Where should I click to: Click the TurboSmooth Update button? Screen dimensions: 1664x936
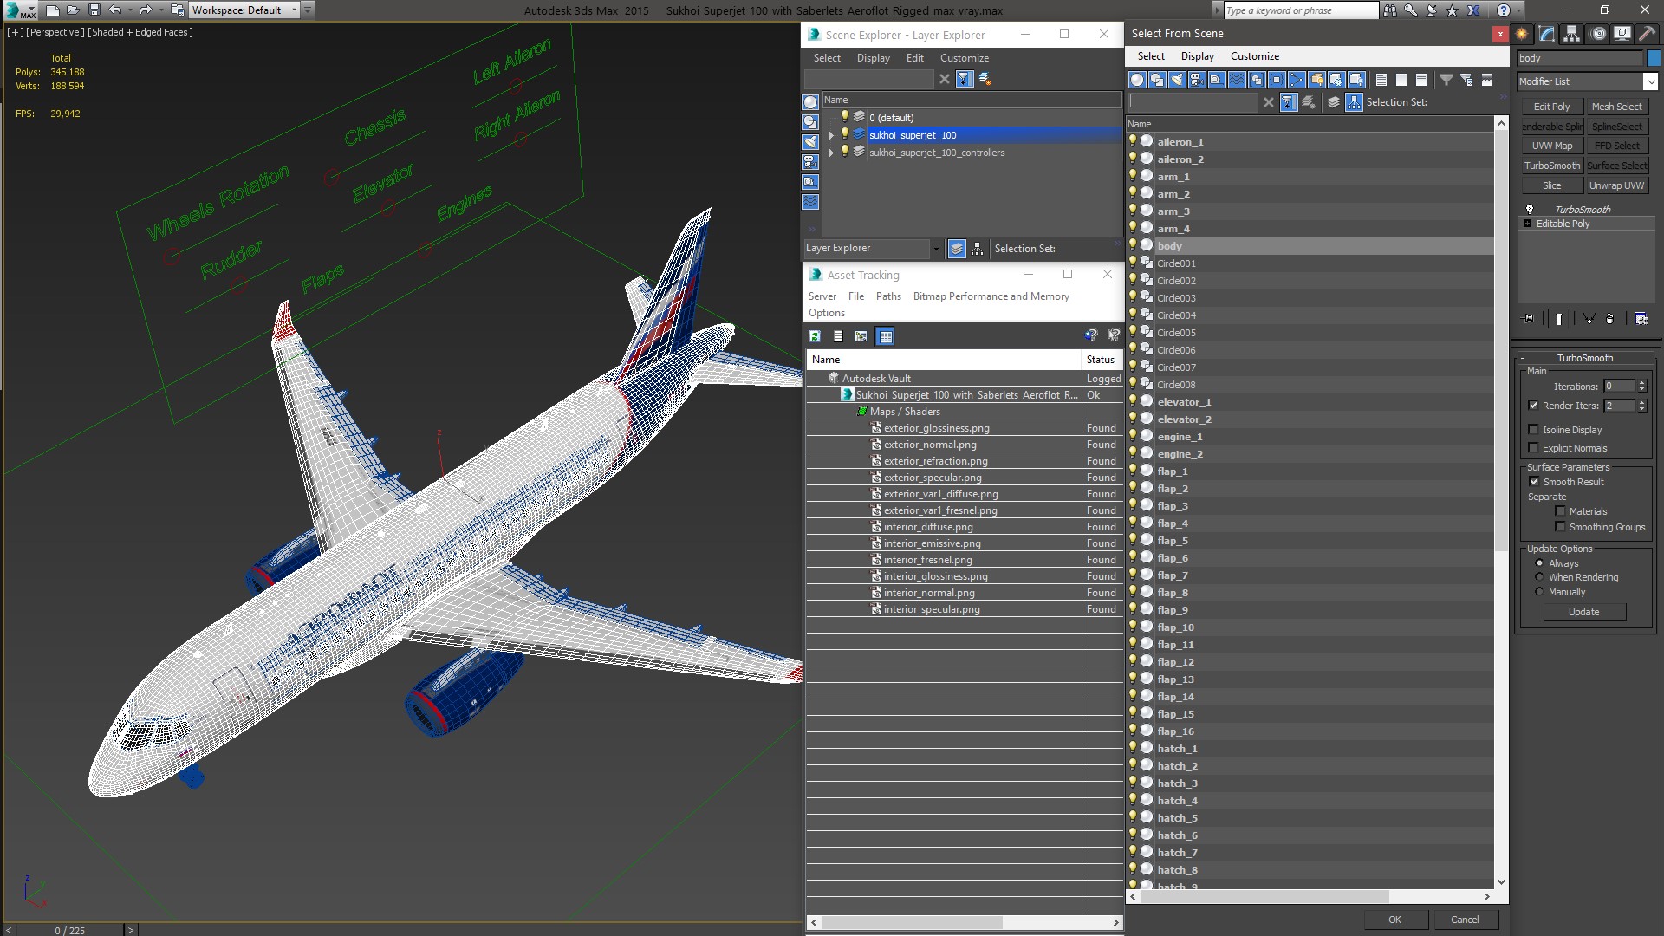[x=1583, y=612]
